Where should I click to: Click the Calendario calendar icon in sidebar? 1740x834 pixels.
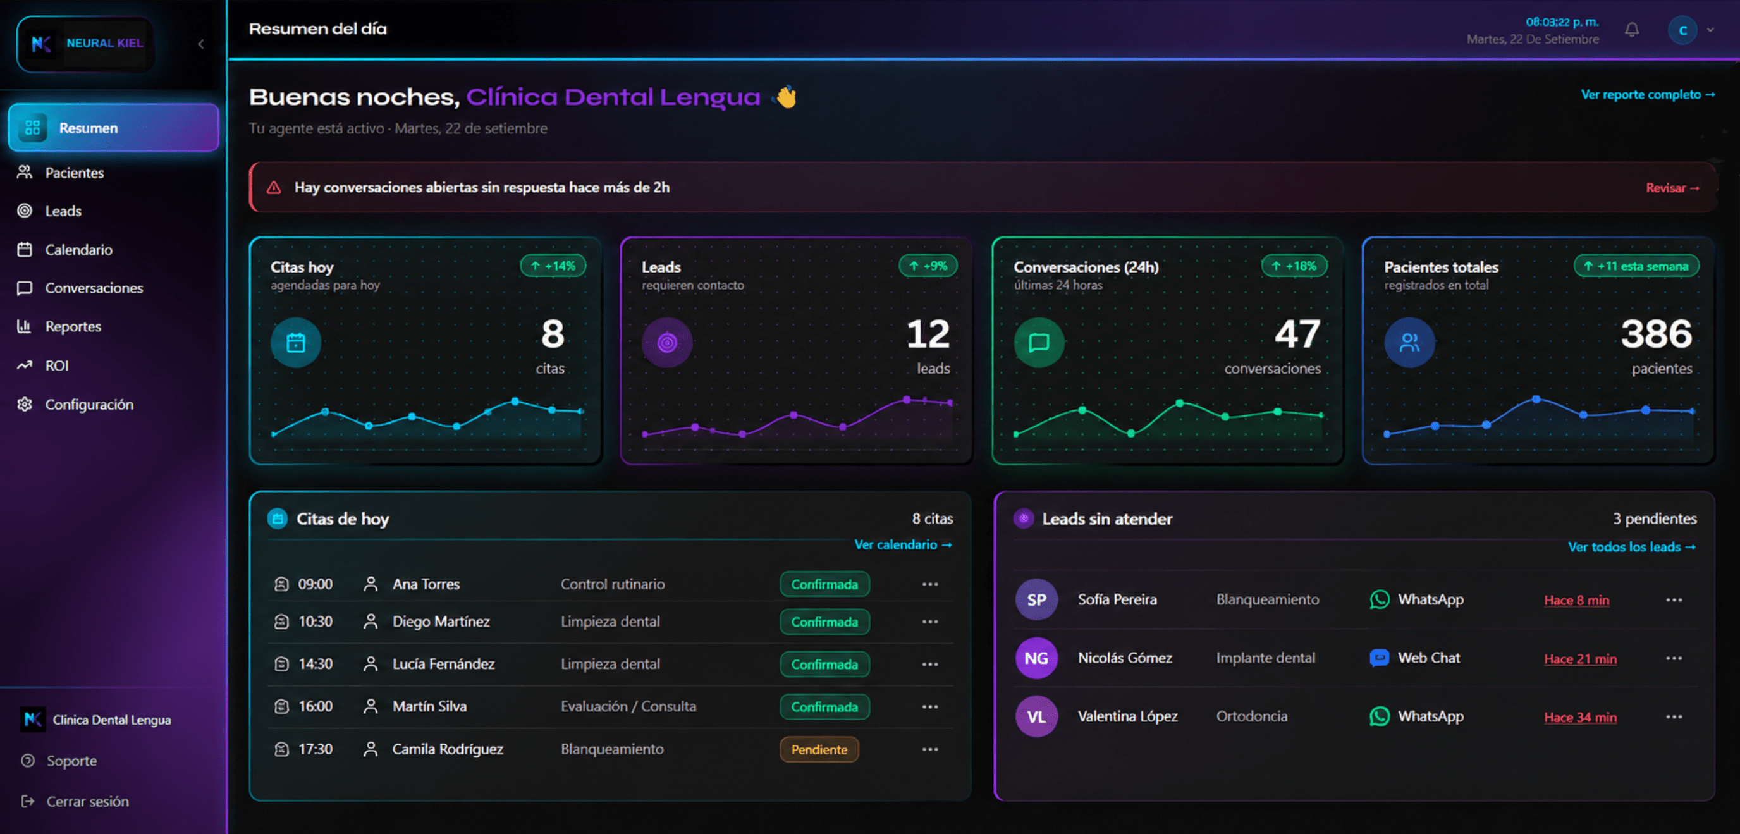pyautogui.click(x=25, y=249)
